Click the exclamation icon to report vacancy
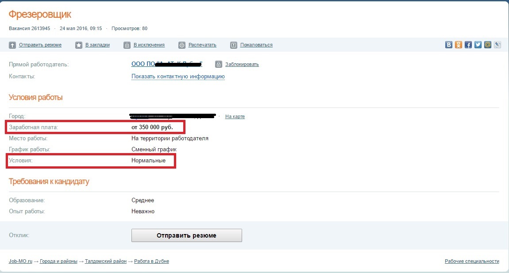Viewport: 509px width, 273px height. point(234,45)
